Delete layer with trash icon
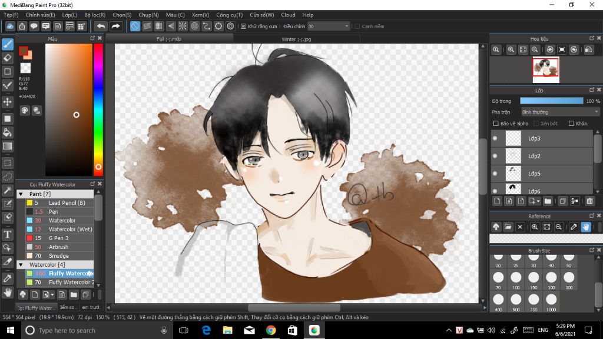 [x=589, y=201]
